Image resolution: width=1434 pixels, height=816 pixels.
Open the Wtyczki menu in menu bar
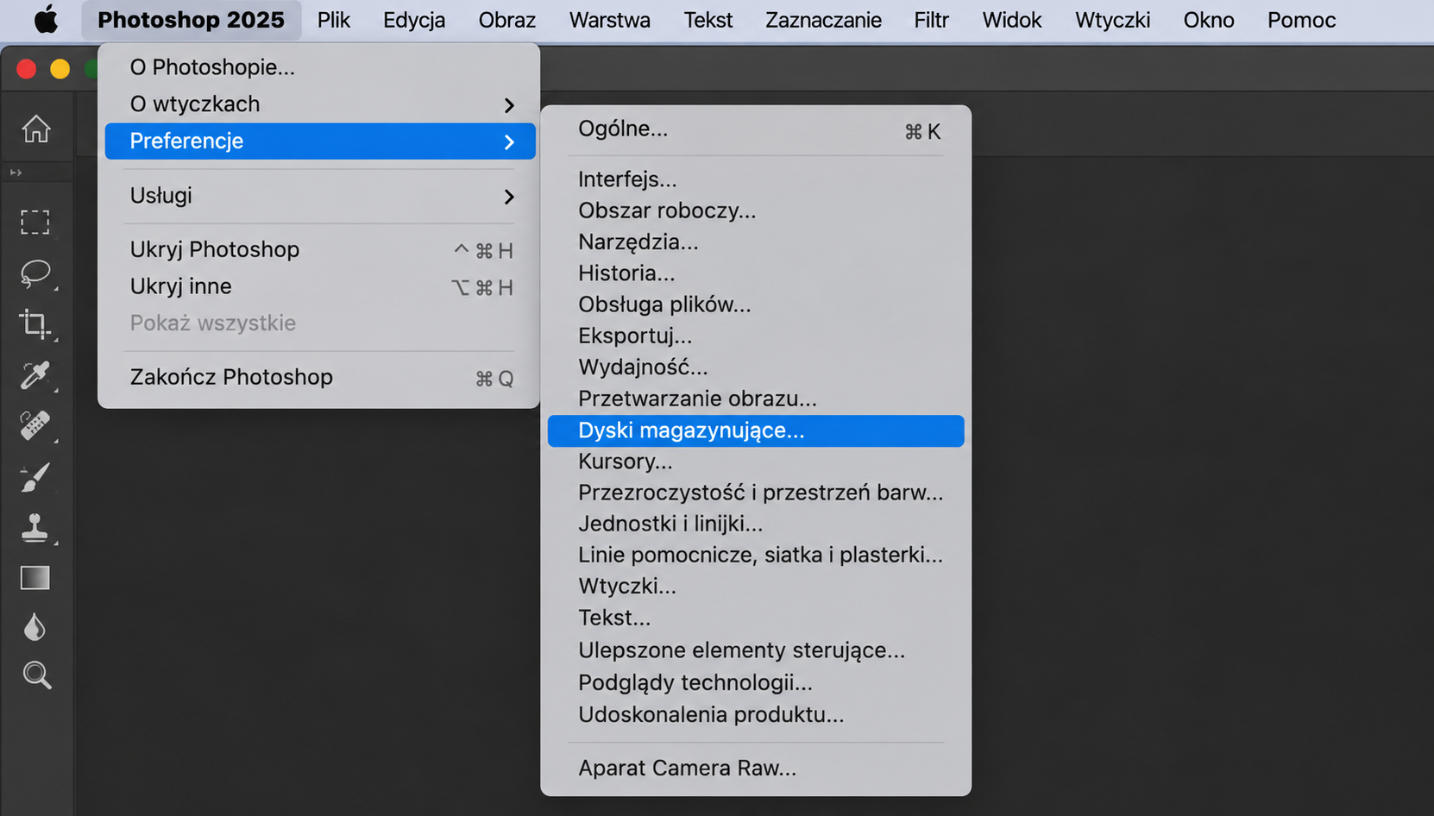(x=1113, y=20)
